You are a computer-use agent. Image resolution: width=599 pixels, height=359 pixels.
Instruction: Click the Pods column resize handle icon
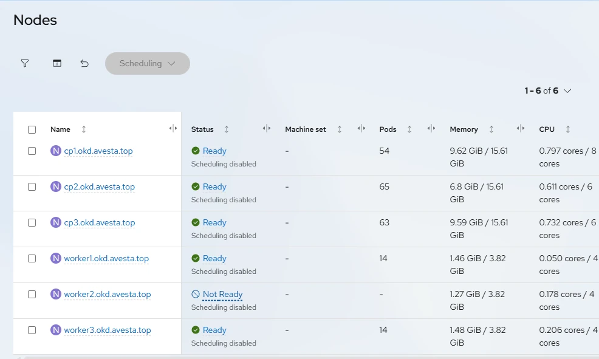point(431,128)
